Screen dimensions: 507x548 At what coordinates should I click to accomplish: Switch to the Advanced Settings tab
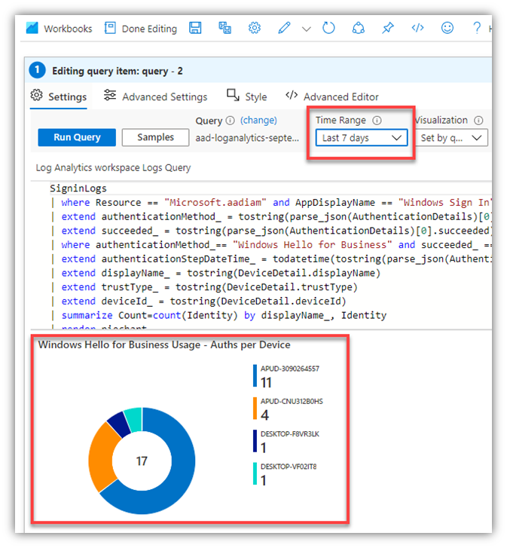tap(155, 96)
